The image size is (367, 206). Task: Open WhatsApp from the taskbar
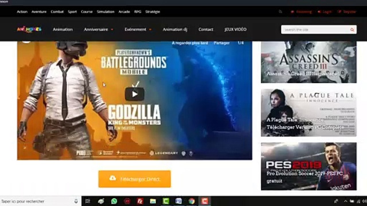(114, 201)
